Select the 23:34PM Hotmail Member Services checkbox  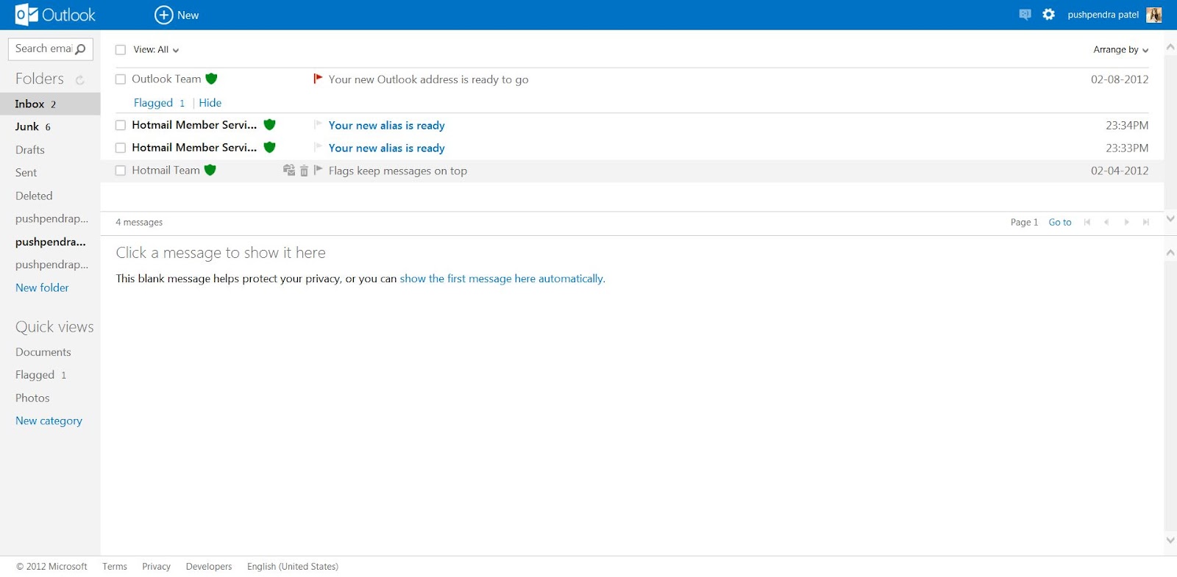click(121, 125)
